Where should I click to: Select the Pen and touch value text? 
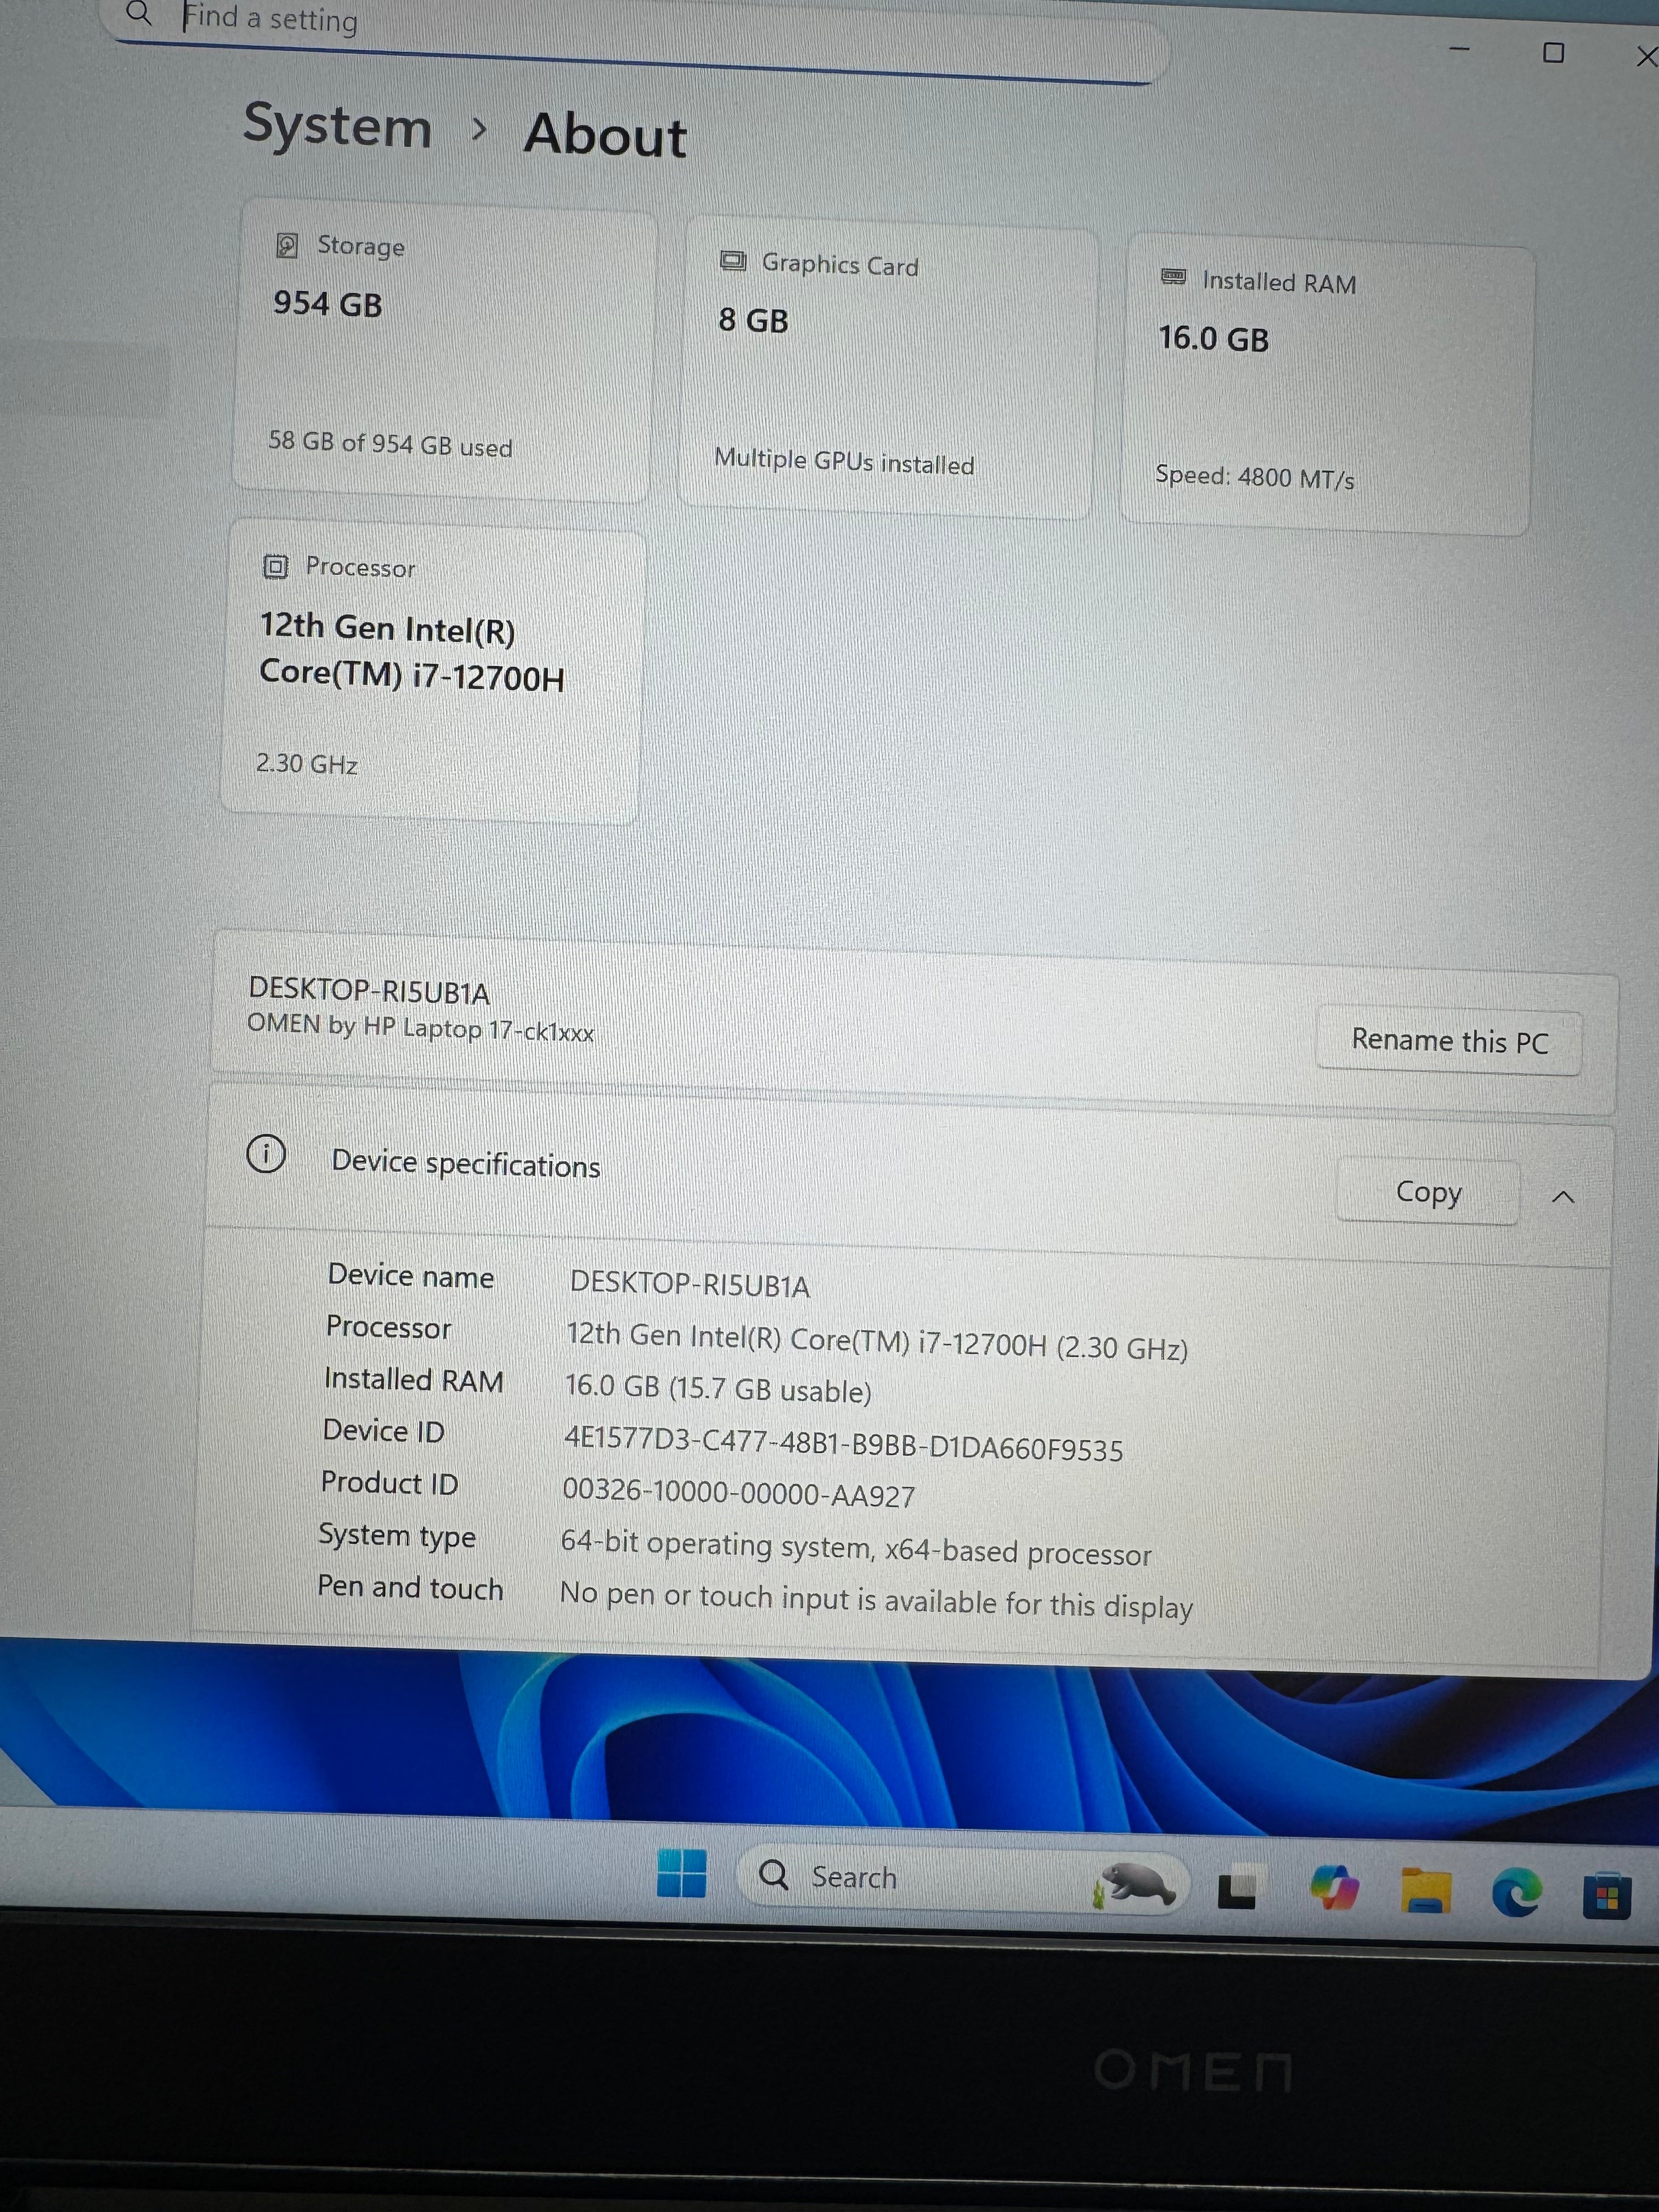(x=876, y=1600)
